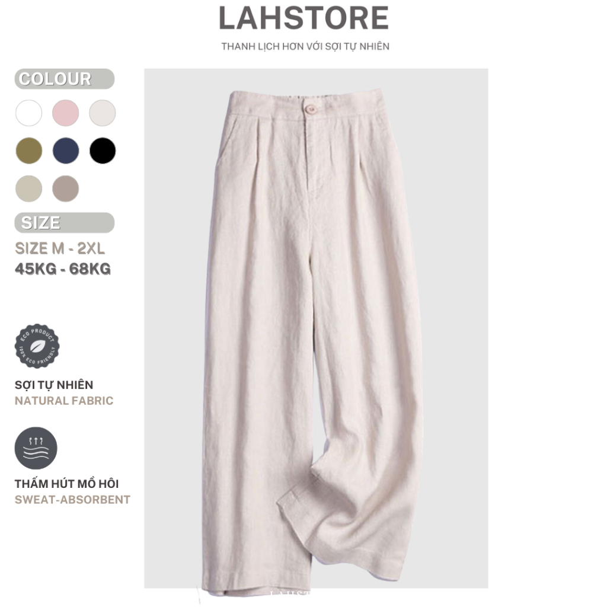Click the NATURAL FABRIC label
Viewport: 607px width, 607px height.
(64, 401)
